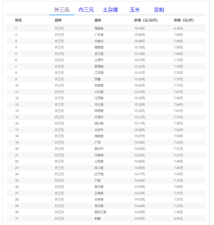Click the 13.90元 price cell

pos(139,219)
